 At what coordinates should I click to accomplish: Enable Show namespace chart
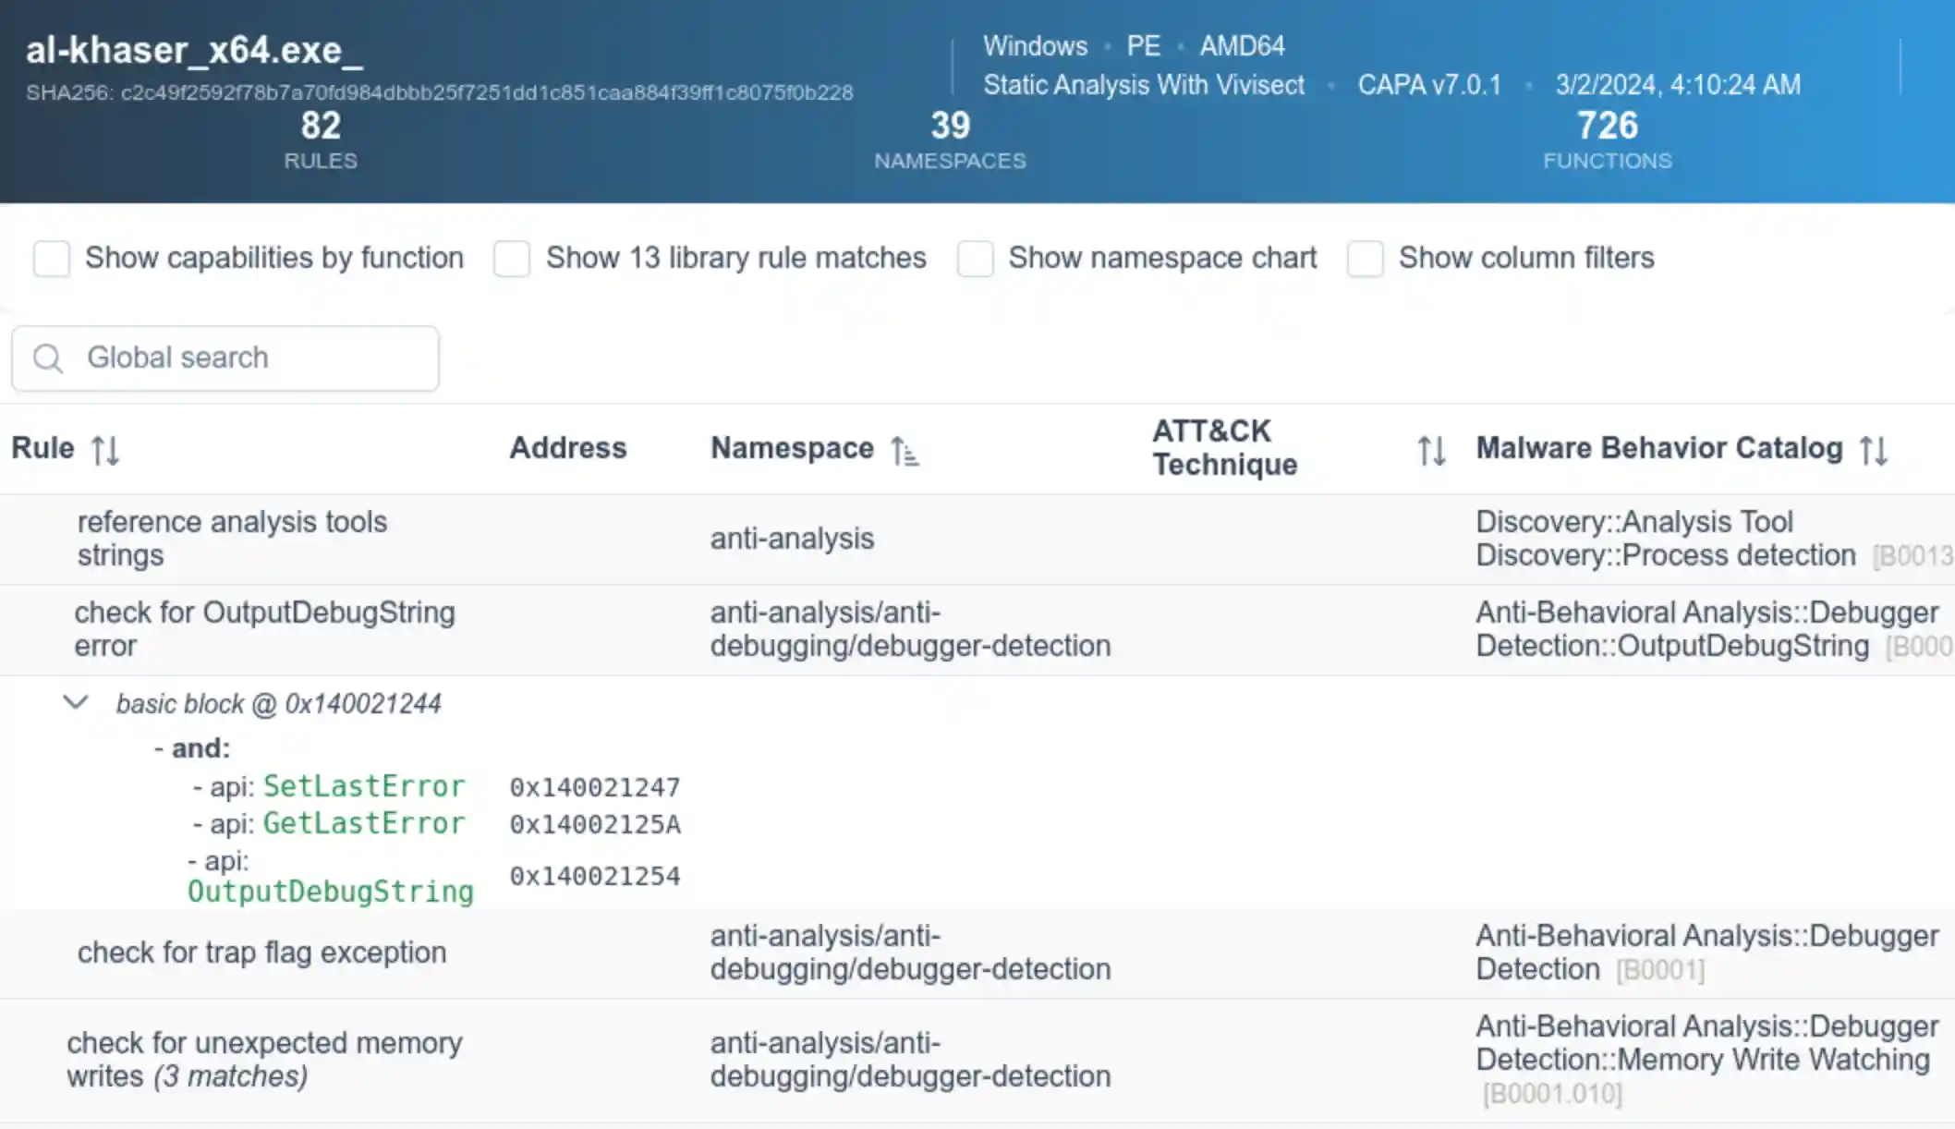pos(976,259)
